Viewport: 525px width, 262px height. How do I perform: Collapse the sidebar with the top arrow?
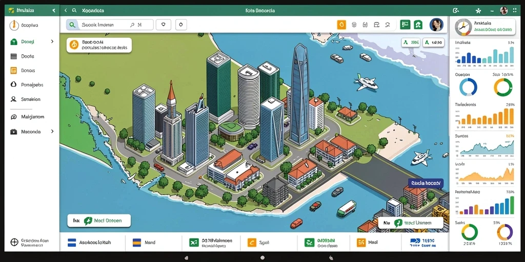point(53,11)
